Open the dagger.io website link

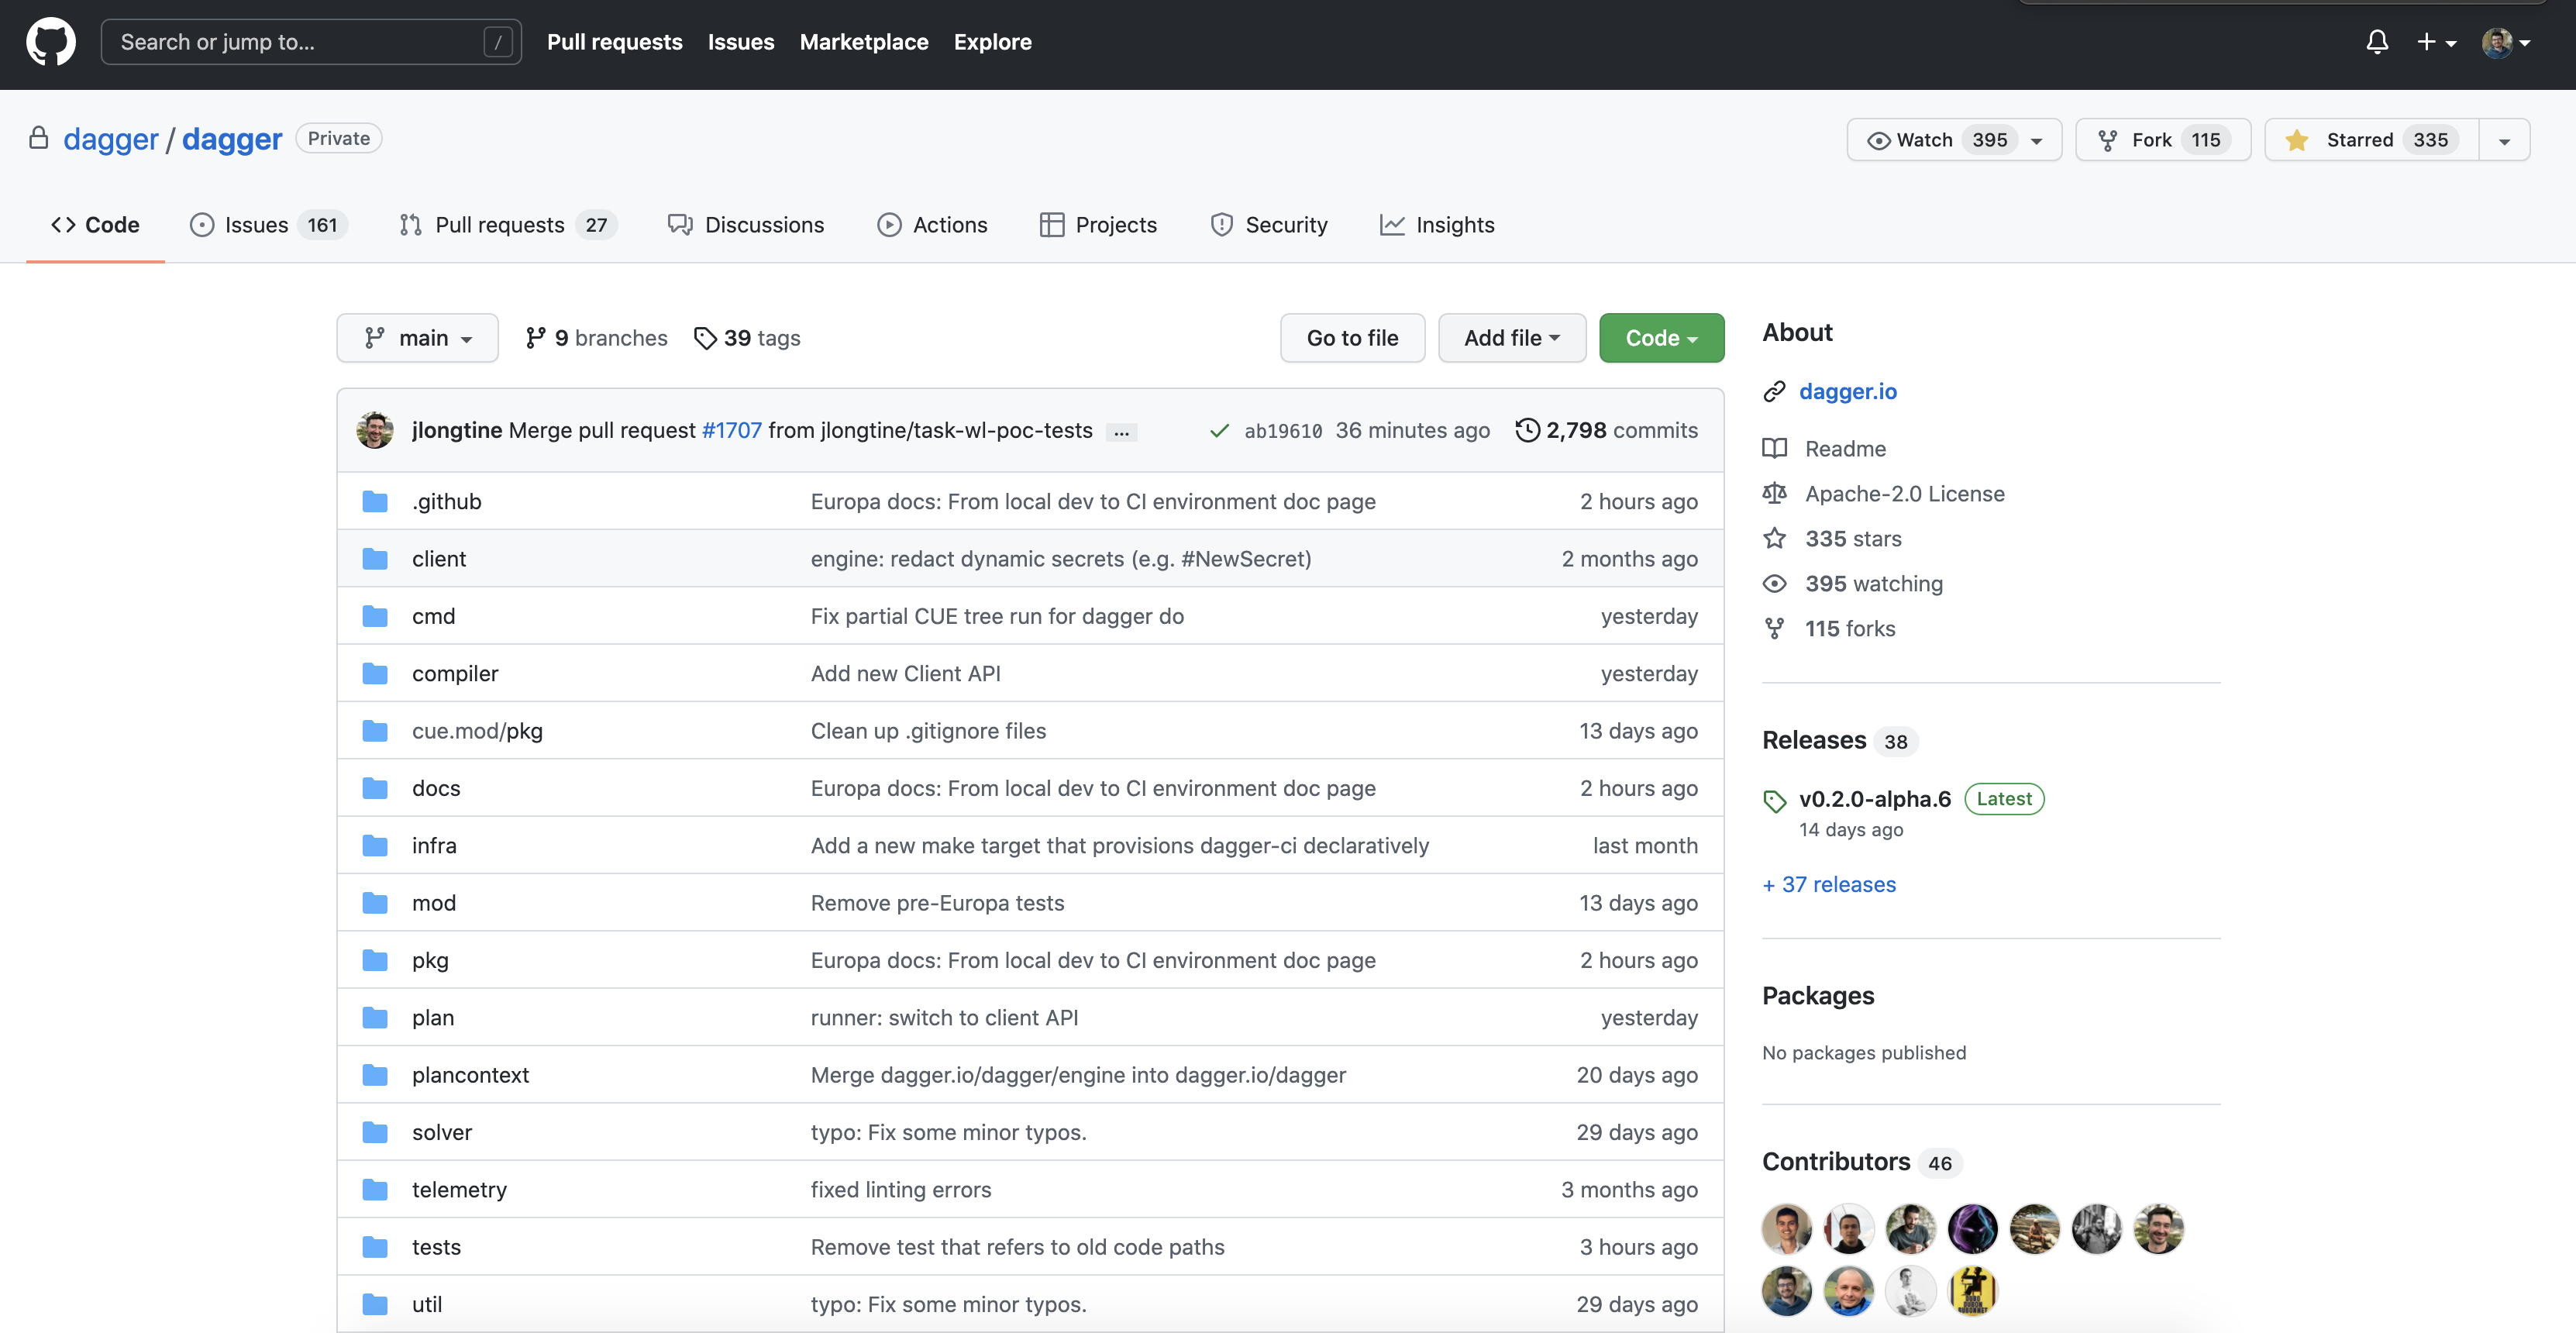[1848, 392]
